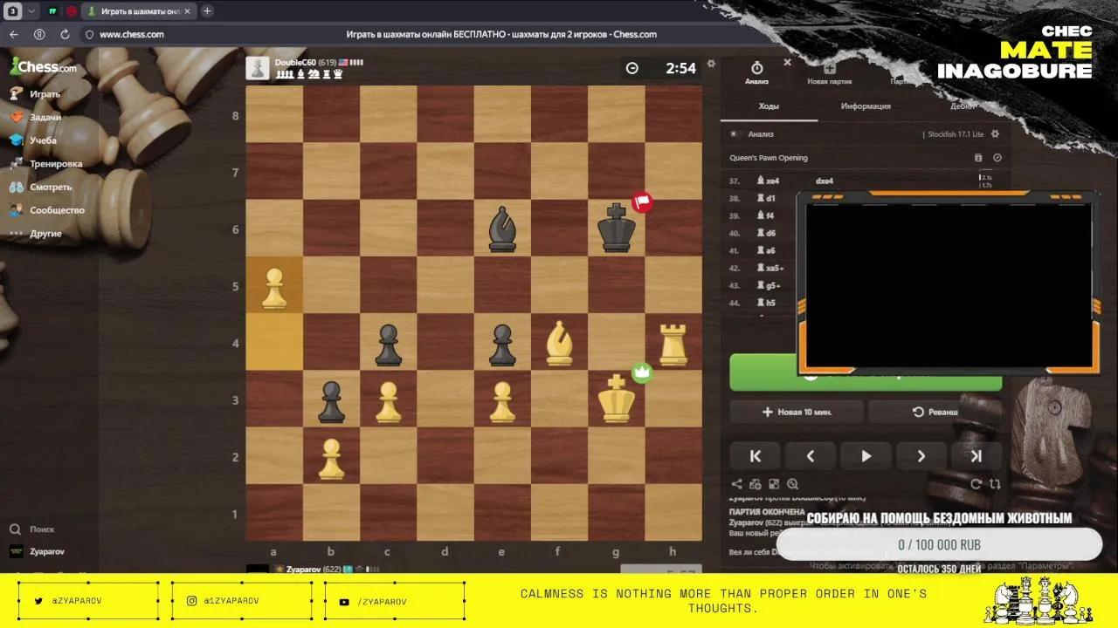The image size is (1118, 628).
Task: Select move 38 d1 in move list
Action: pos(766,199)
